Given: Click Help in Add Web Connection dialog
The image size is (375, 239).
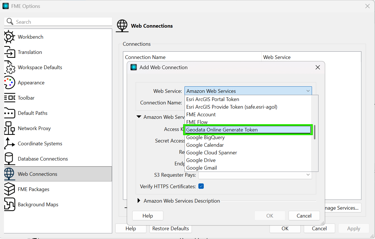Looking at the screenshot, I should (x=148, y=216).
